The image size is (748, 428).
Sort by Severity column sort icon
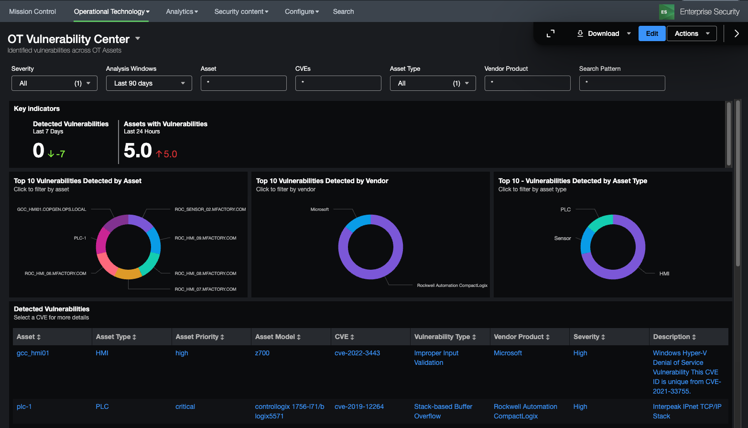[603, 337]
